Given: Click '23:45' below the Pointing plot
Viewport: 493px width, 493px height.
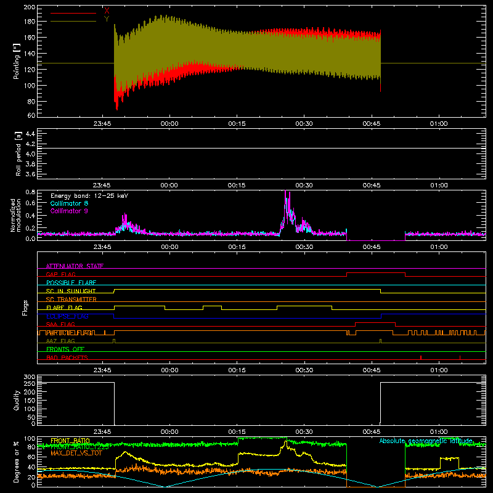Looking at the screenshot, I should [x=102, y=124].
